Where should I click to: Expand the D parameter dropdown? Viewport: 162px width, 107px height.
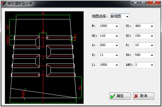pyautogui.click(x=117, y=55)
